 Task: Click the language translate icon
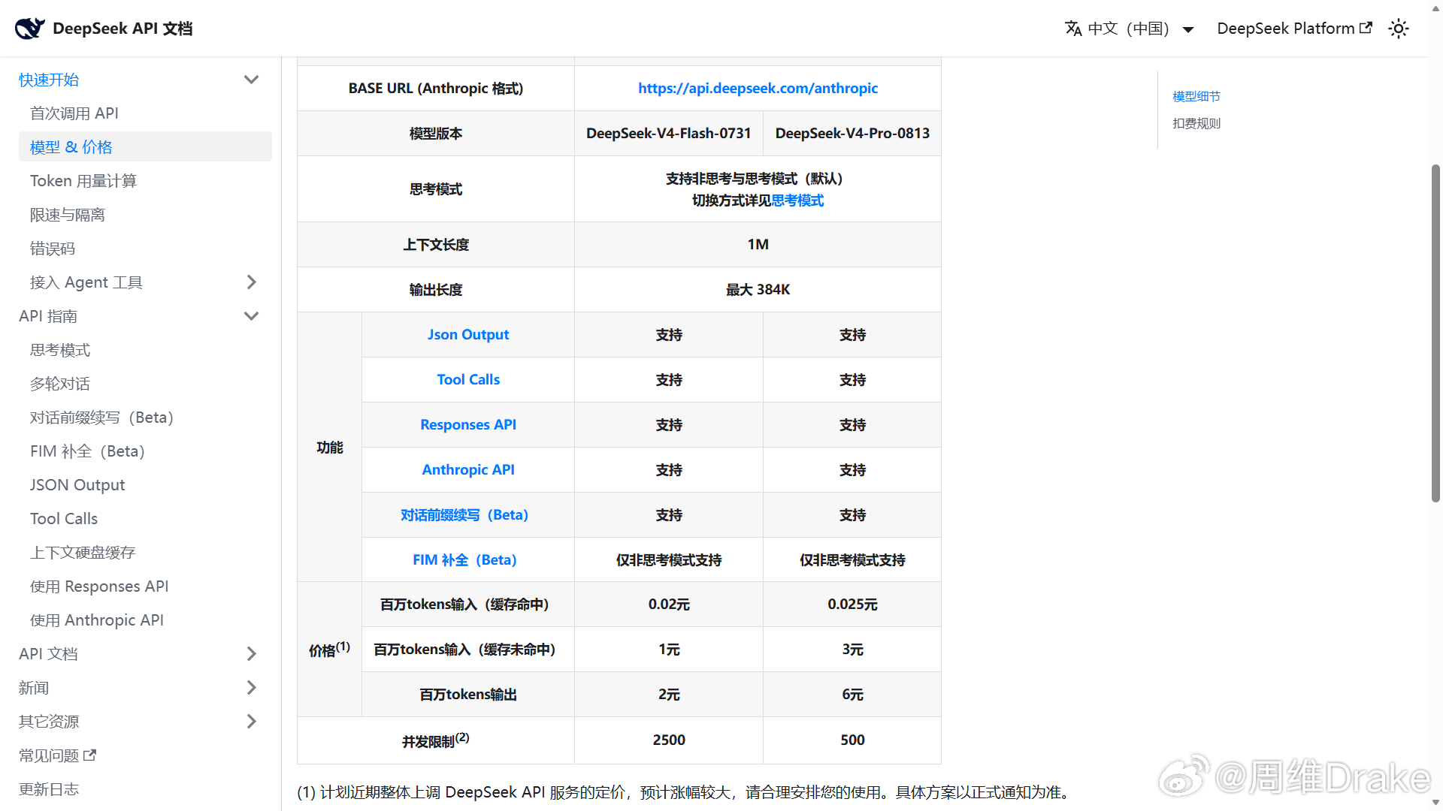pos(1073,29)
